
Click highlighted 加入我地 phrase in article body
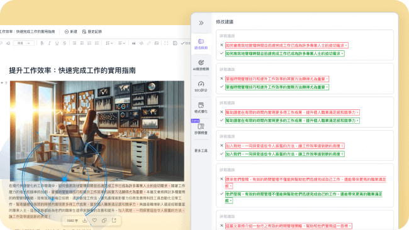[x=125, y=210]
